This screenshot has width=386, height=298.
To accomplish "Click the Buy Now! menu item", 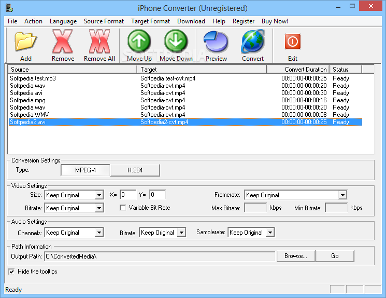I will [x=275, y=21].
